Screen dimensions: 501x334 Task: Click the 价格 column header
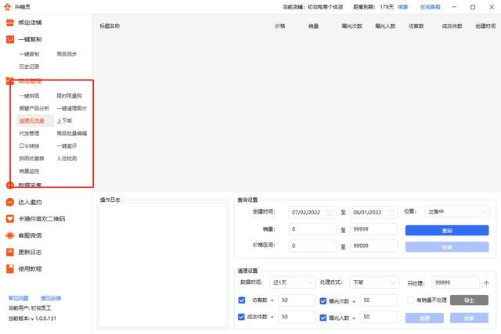(x=280, y=26)
